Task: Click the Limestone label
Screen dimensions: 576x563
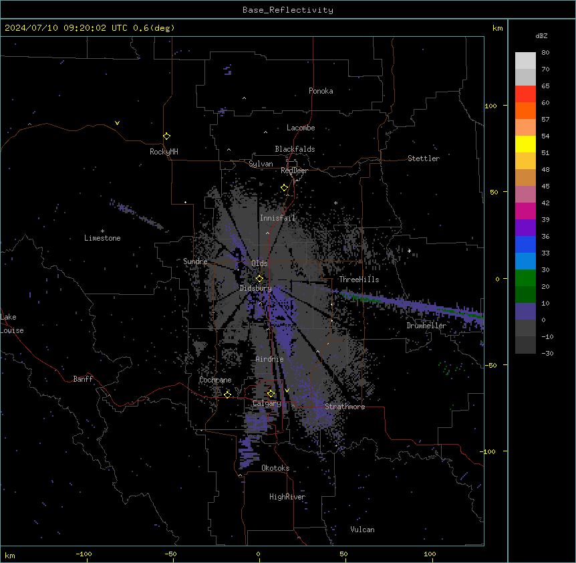Action: 102,238
